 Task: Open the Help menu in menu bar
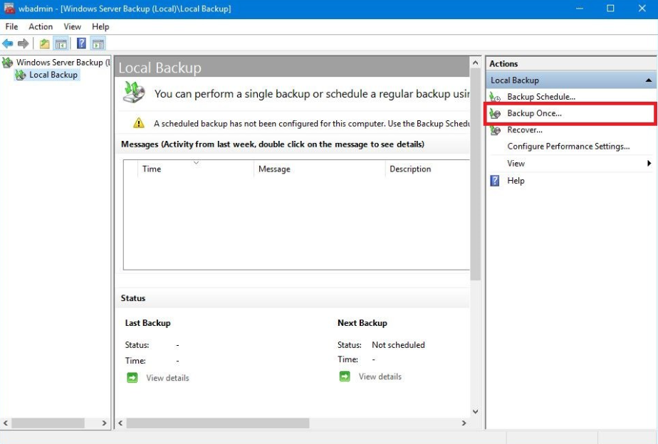pyautogui.click(x=100, y=26)
